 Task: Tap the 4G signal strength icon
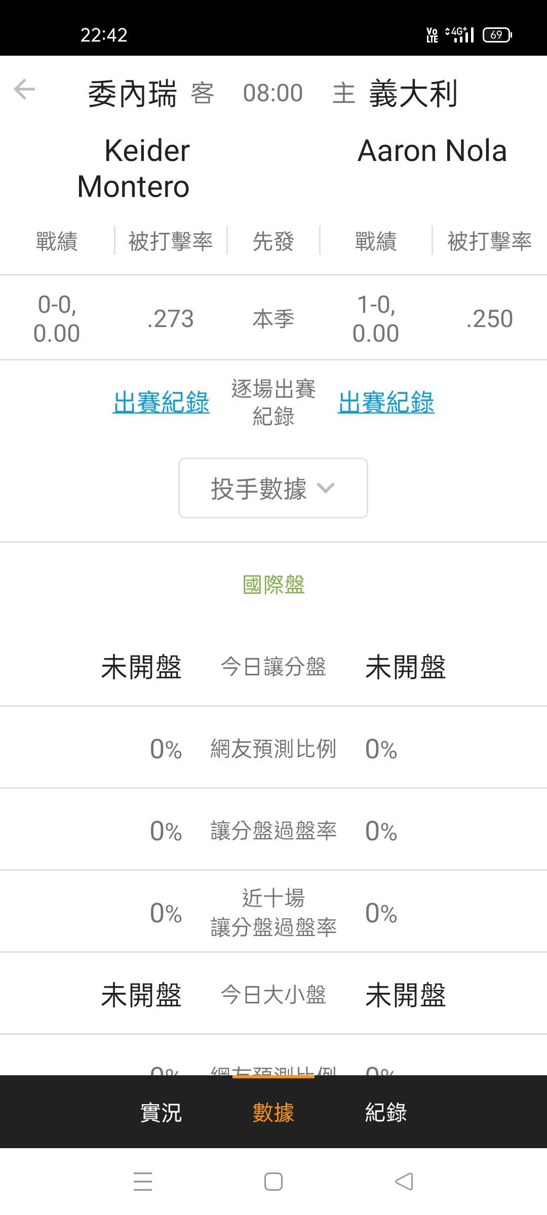(459, 35)
